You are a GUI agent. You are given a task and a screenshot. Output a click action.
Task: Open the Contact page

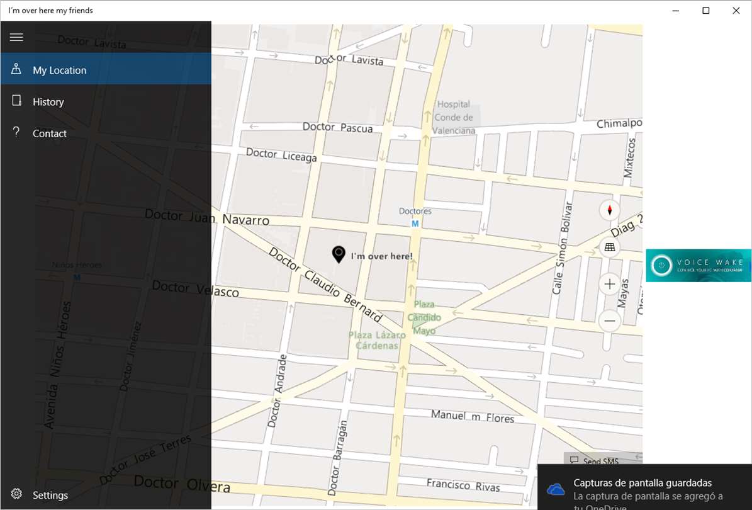[x=106, y=133]
